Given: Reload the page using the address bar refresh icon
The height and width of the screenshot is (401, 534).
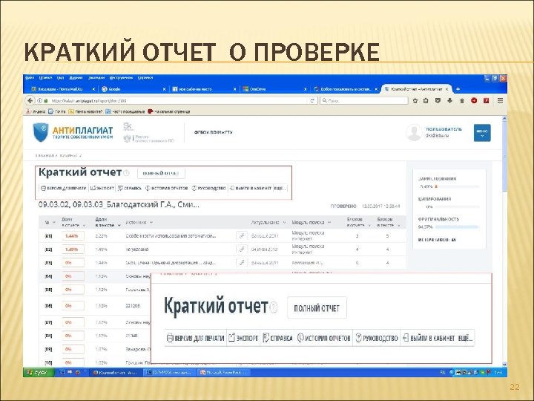Looking at the screenshot, I should pos(311,100).
